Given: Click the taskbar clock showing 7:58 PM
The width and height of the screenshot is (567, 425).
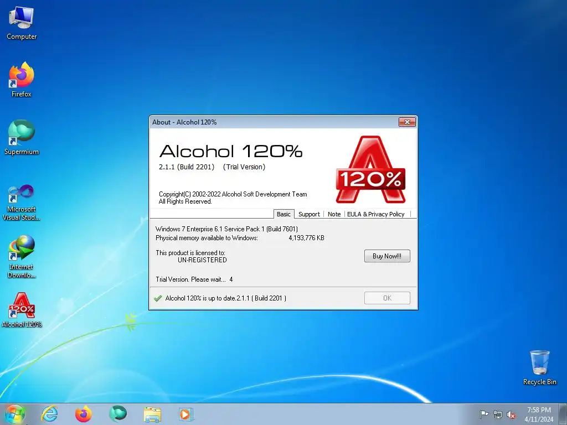Looking at the screenshot, I should pyautogui.click(x=539, y=414).
